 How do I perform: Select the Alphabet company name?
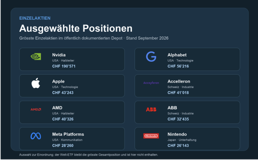click(177, 55)
